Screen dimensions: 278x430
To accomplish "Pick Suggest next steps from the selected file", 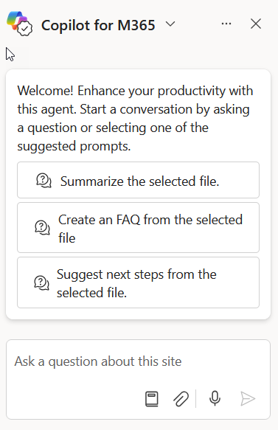I will point(138,282).
